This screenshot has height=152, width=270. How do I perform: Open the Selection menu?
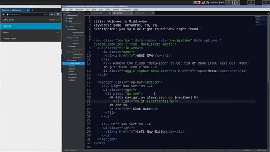(x=79, y=9)
